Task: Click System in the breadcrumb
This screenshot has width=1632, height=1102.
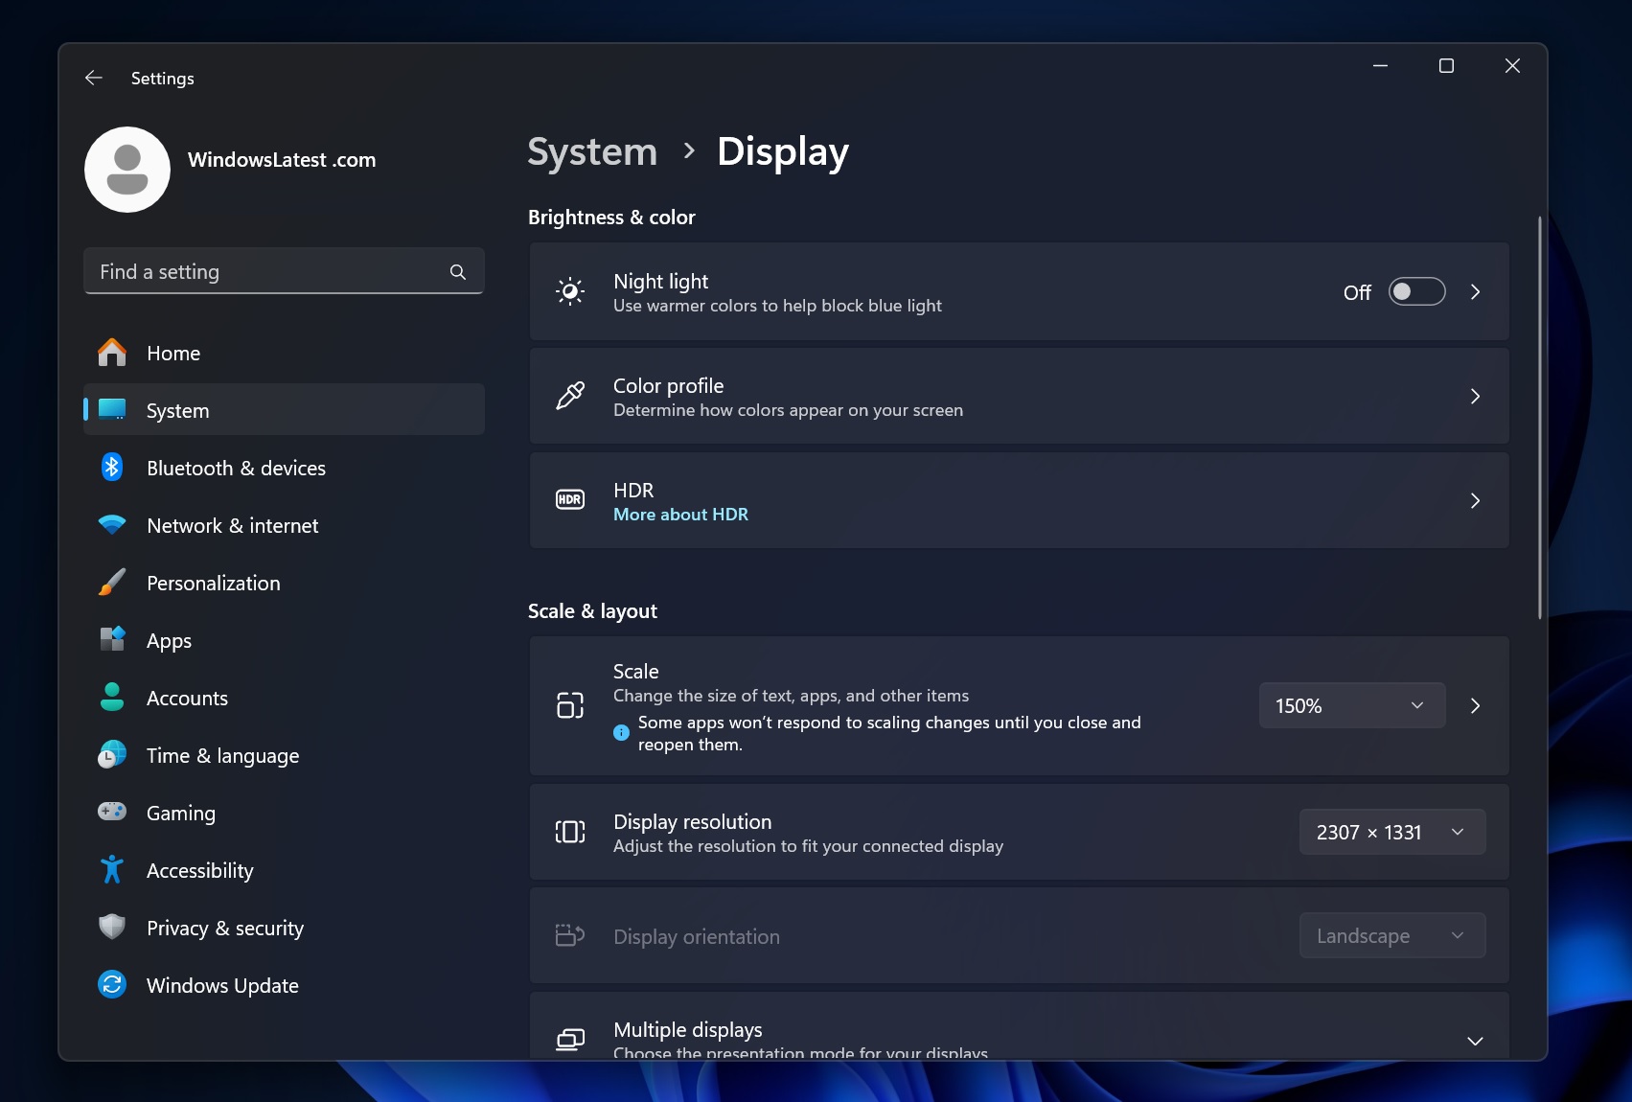Action: click(x=592, y=151)
